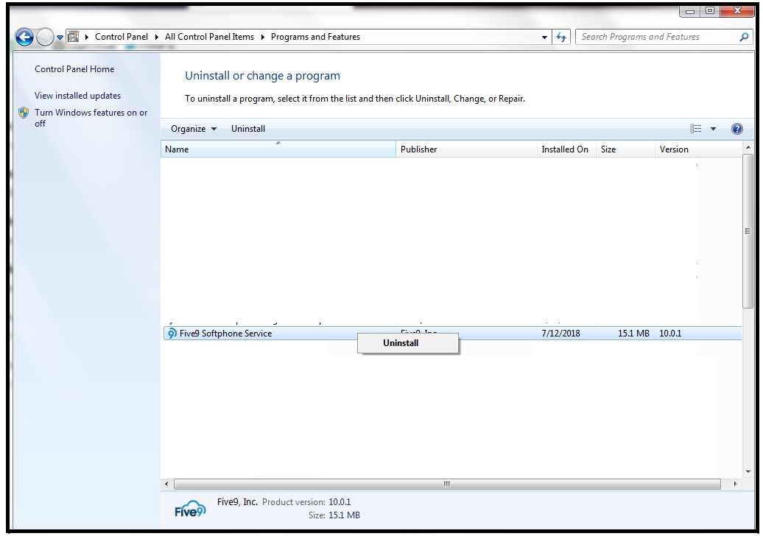The image size is (763, 536).
Task: Click Uninstall in the toolbar
Action: tap(248, 129)
